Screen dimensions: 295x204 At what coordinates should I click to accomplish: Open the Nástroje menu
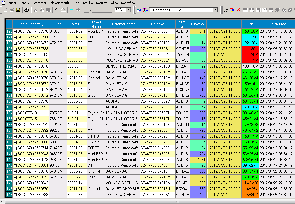[x=102, y=3]
